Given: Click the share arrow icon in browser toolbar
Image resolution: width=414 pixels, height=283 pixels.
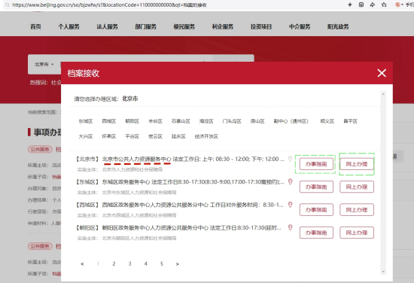Looking at the screenshot, I should (x=373, y=5).
